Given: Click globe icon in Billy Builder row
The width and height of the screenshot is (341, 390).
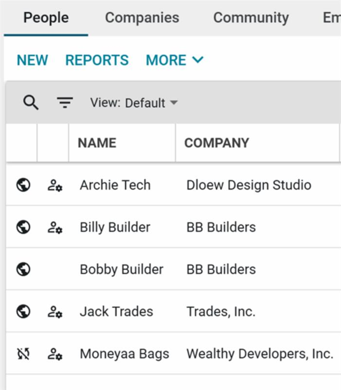Looking at the screenshot, I should point(23,227).
